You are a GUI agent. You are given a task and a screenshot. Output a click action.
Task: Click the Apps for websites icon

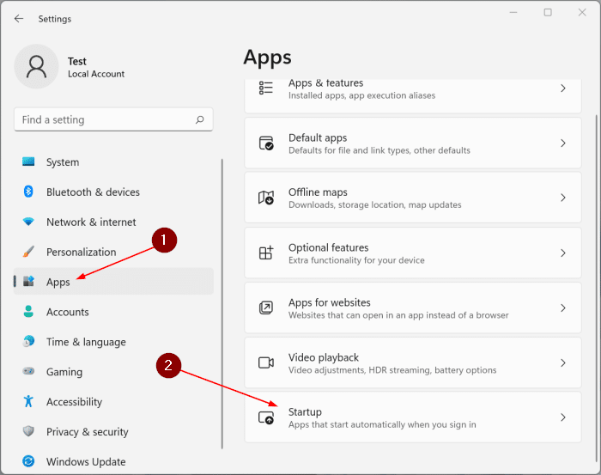click(x=266, y=308)
